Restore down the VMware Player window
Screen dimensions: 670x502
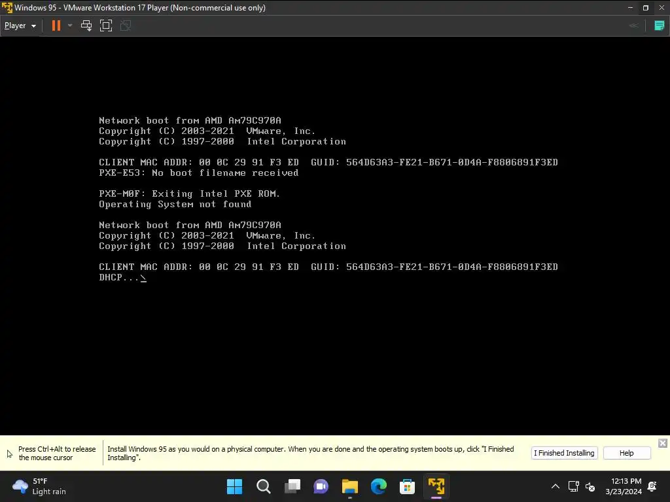[x=646, y=8]
